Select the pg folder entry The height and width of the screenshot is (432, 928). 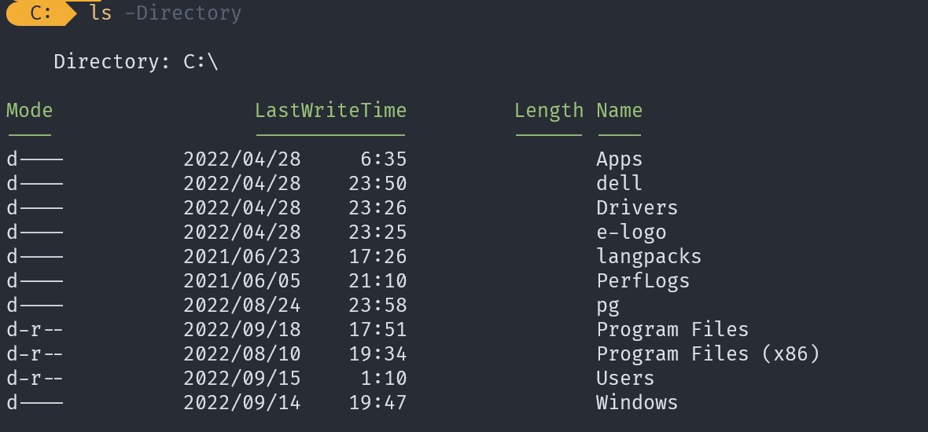(x=609, y=306)
